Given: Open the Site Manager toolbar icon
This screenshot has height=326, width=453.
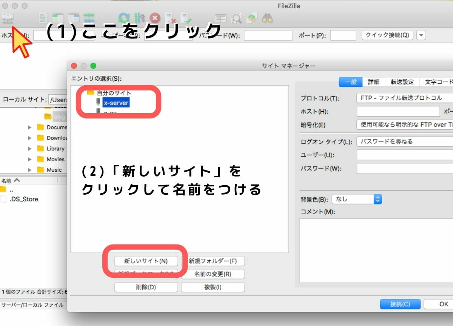Looking at the screenshot, I should pyautogui.click(x=8, y=17).
